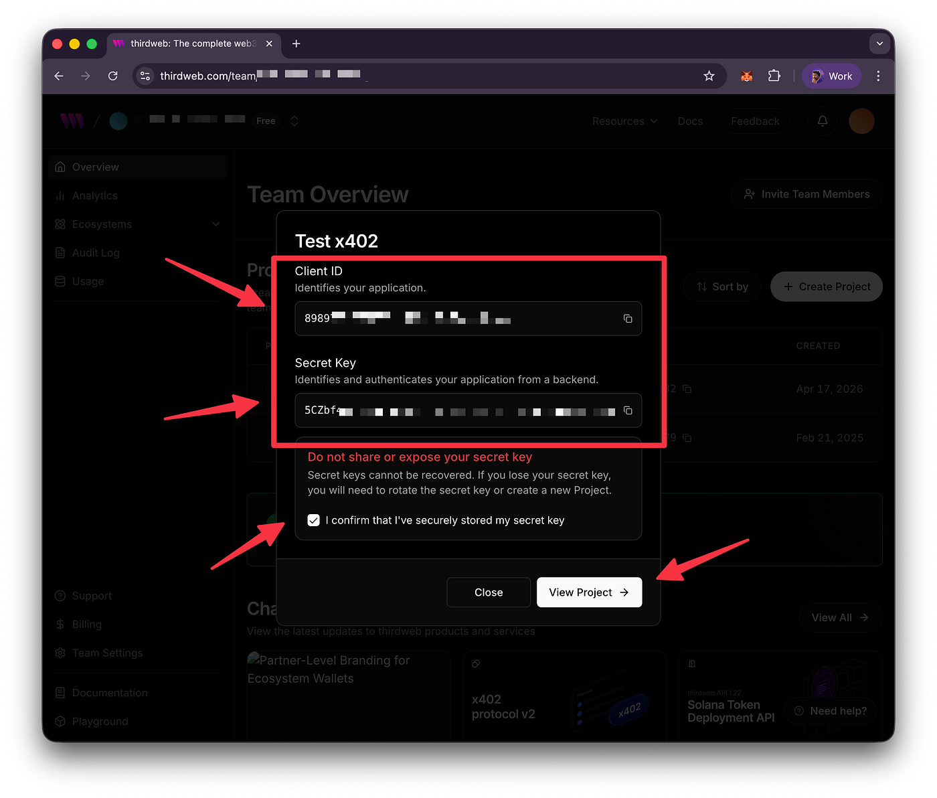Click the Need help? button
The height and width of the screenshot is (798, 937).
[x=831, y=711]
